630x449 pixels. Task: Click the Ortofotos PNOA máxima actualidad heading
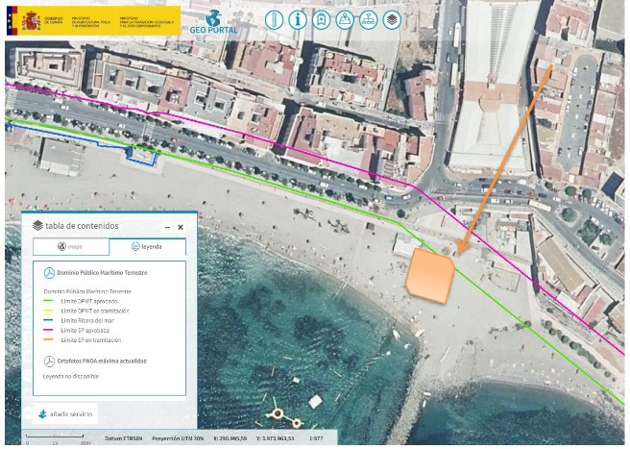[102, 362]
